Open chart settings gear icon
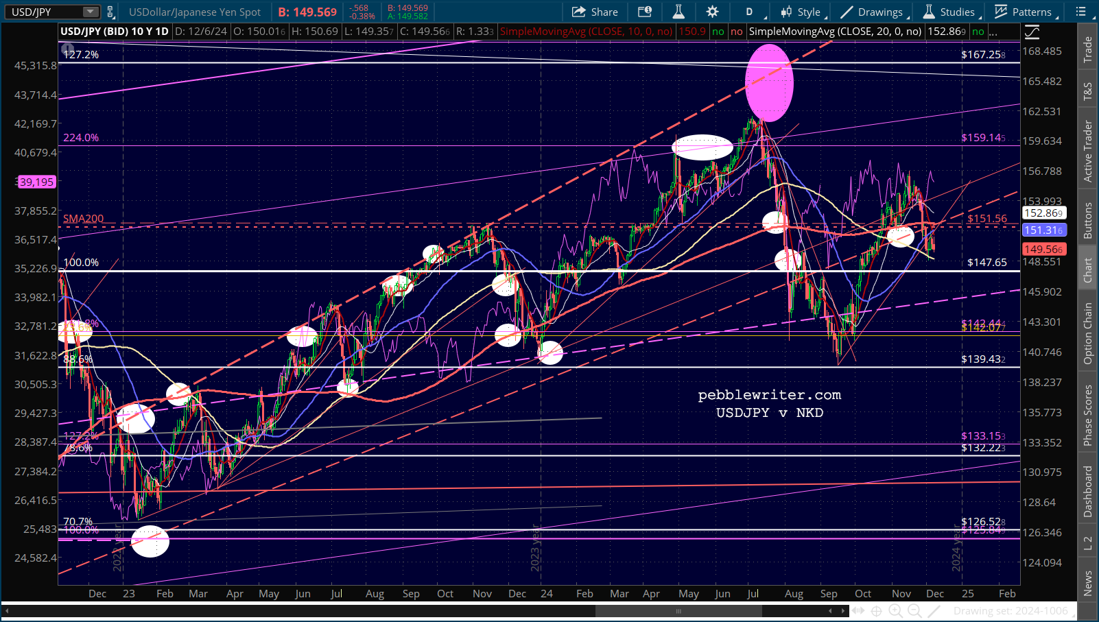1099x622 pixels. pyautogui.click(x=713, y=12)
